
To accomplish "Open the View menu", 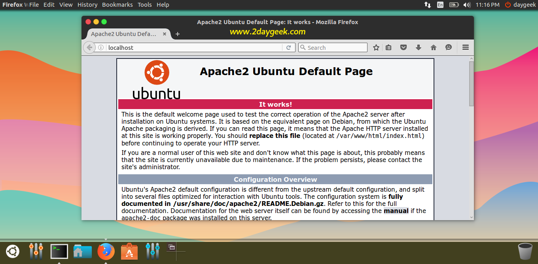I will (66, 5).
